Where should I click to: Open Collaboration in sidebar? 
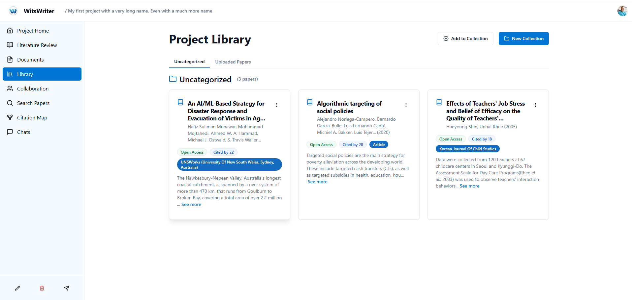click(x=42, y=88)
